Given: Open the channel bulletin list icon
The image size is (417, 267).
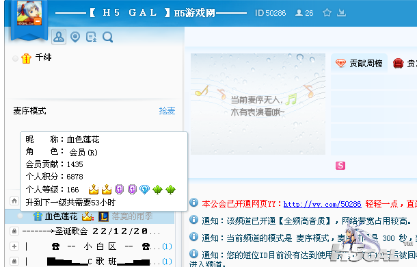Looking at the screenshot, I should (x=91, y=37).
